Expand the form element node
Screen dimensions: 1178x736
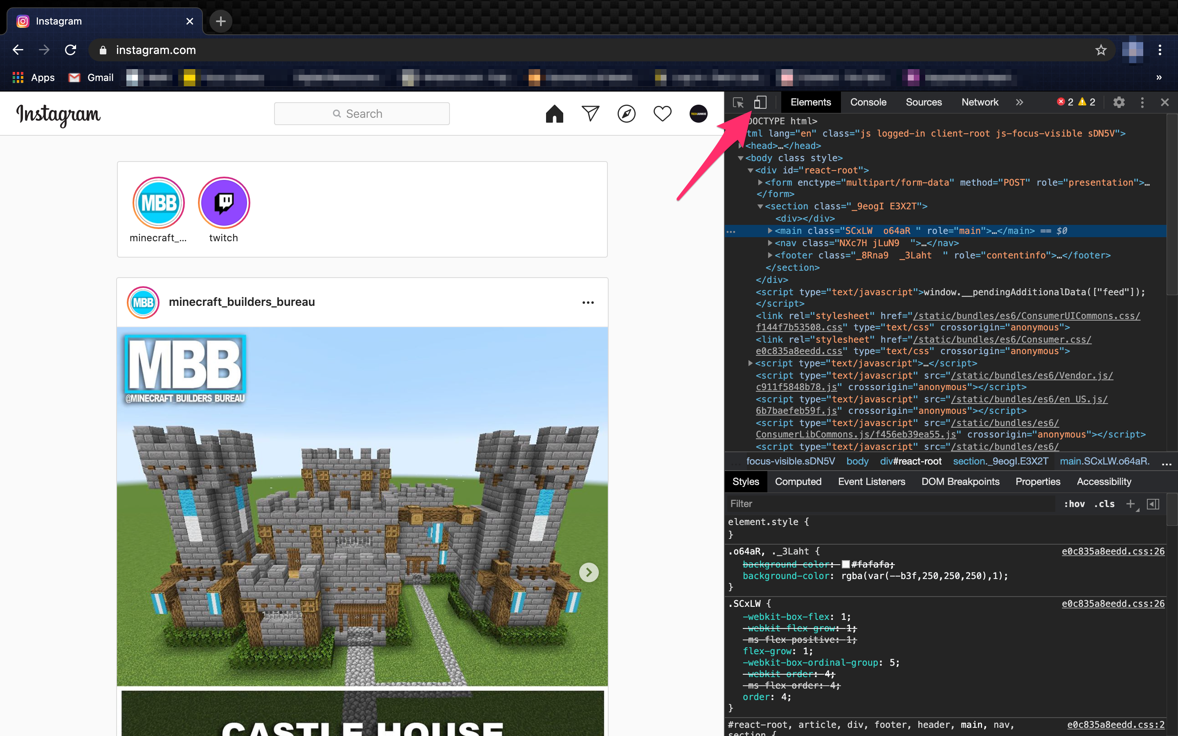(x=760, y=182)
